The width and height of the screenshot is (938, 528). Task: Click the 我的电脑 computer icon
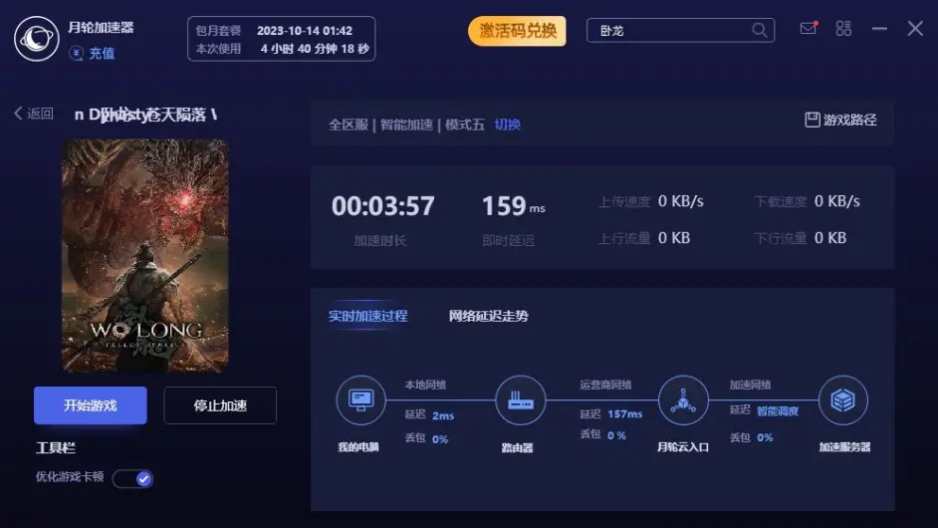tap(358, 400)
